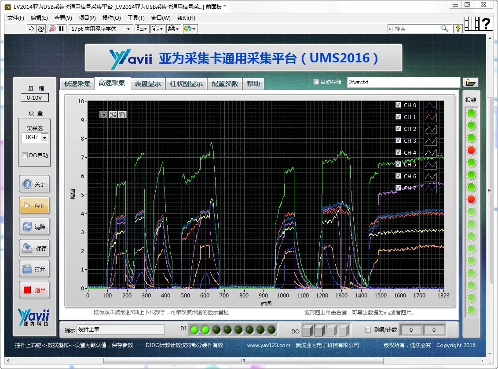The image size is (498, 369).
Task: Uncheck the CH 2 plot checkbox
Action: point(398,128)
